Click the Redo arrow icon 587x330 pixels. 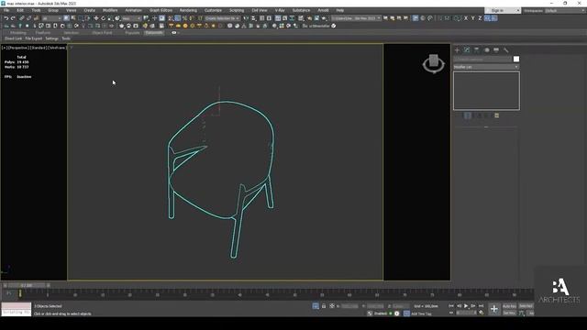tap(13, 18)
